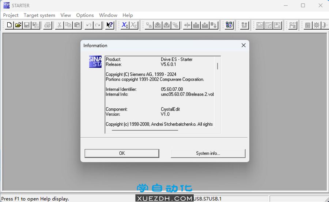This screenshot has height=202, width=329.
Task: Click the SINAMICS STARTER logo in the dialog
Action: coord(95,62)
